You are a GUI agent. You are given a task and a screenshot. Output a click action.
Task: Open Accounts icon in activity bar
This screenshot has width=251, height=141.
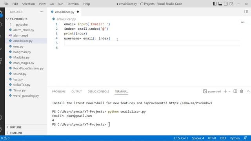point(1,117)
